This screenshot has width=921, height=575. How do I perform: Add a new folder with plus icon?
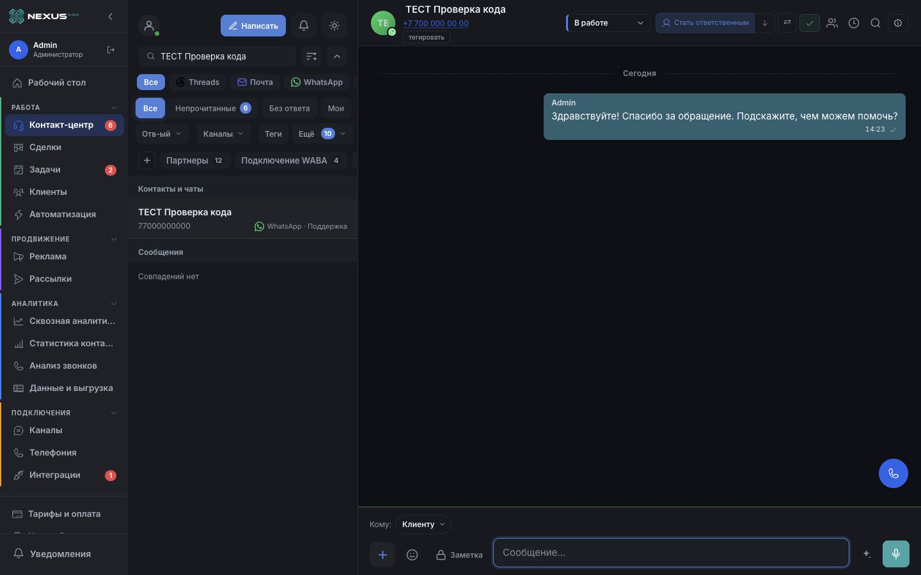click(x=147, y=160)
